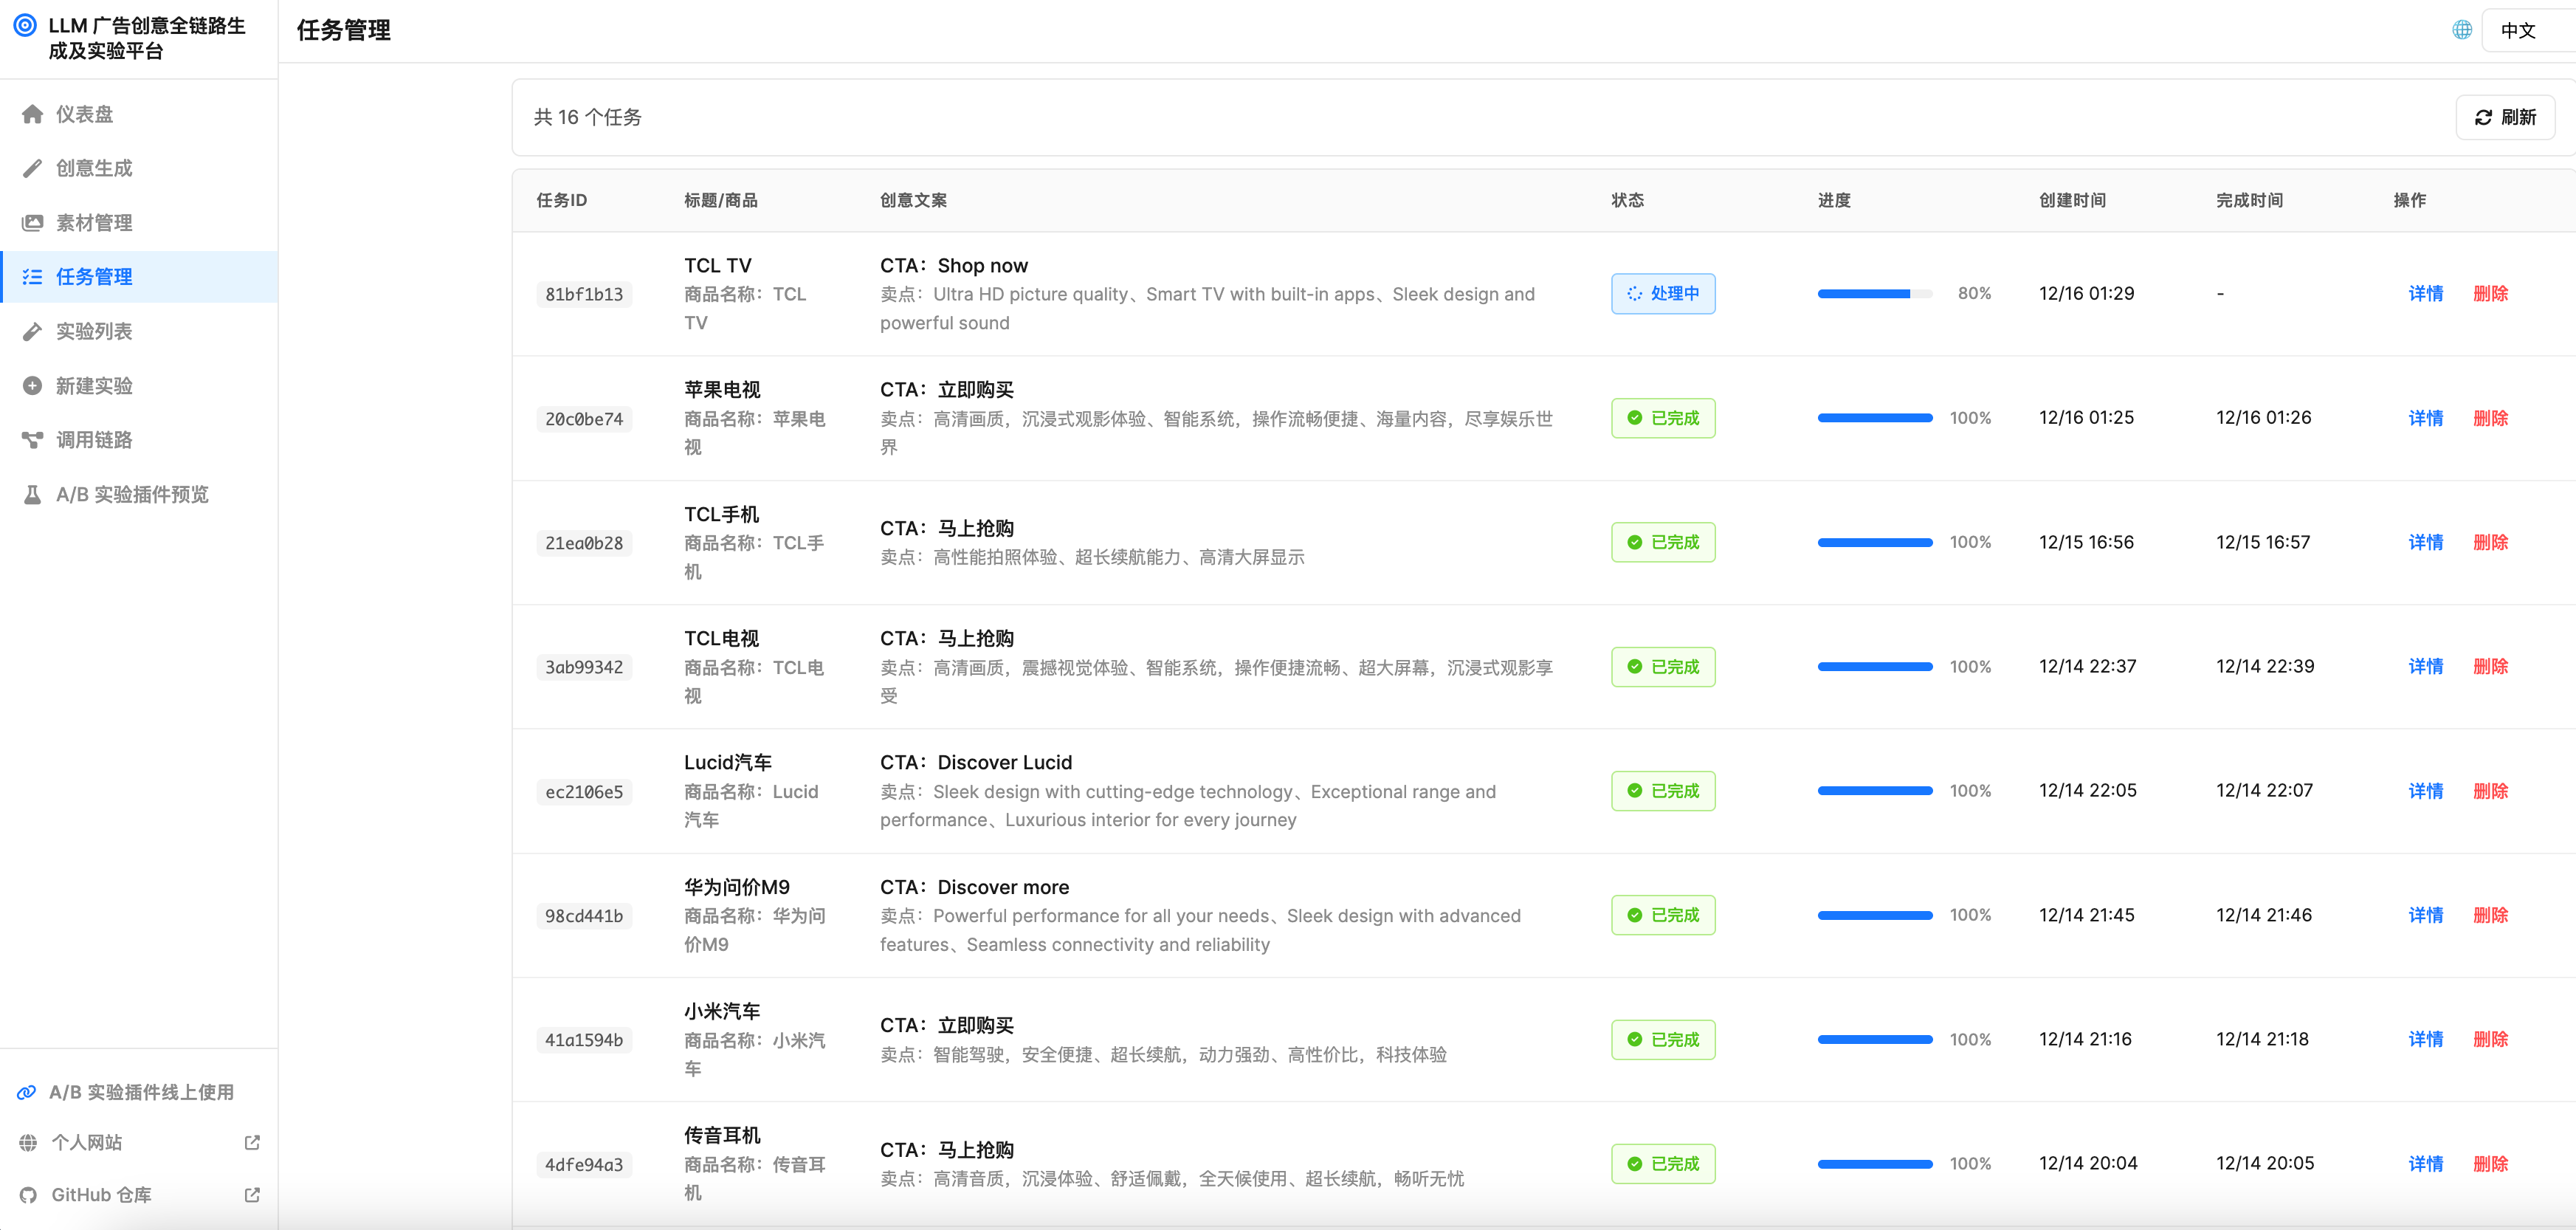Click CTA: Discover Lucid text
The image size is (2576, 1230).
(x=975, y=762)
